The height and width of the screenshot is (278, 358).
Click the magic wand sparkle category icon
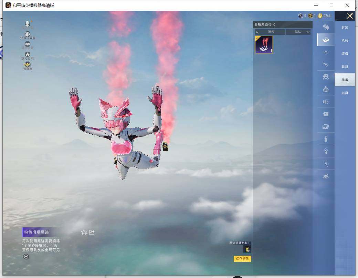(x=325, y=164)
